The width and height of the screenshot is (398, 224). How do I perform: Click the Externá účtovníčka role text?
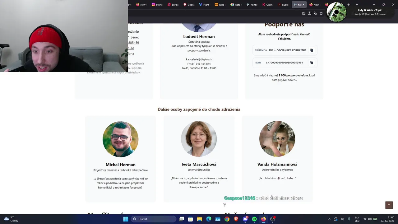[x=199, y=170]
